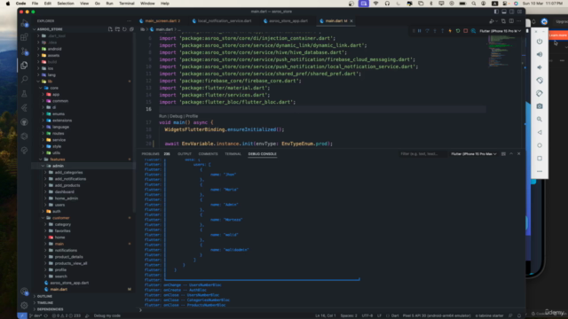Open the Extensions view in activity bar
Screen dimensions: 568x319
click(x=24, y=37)
